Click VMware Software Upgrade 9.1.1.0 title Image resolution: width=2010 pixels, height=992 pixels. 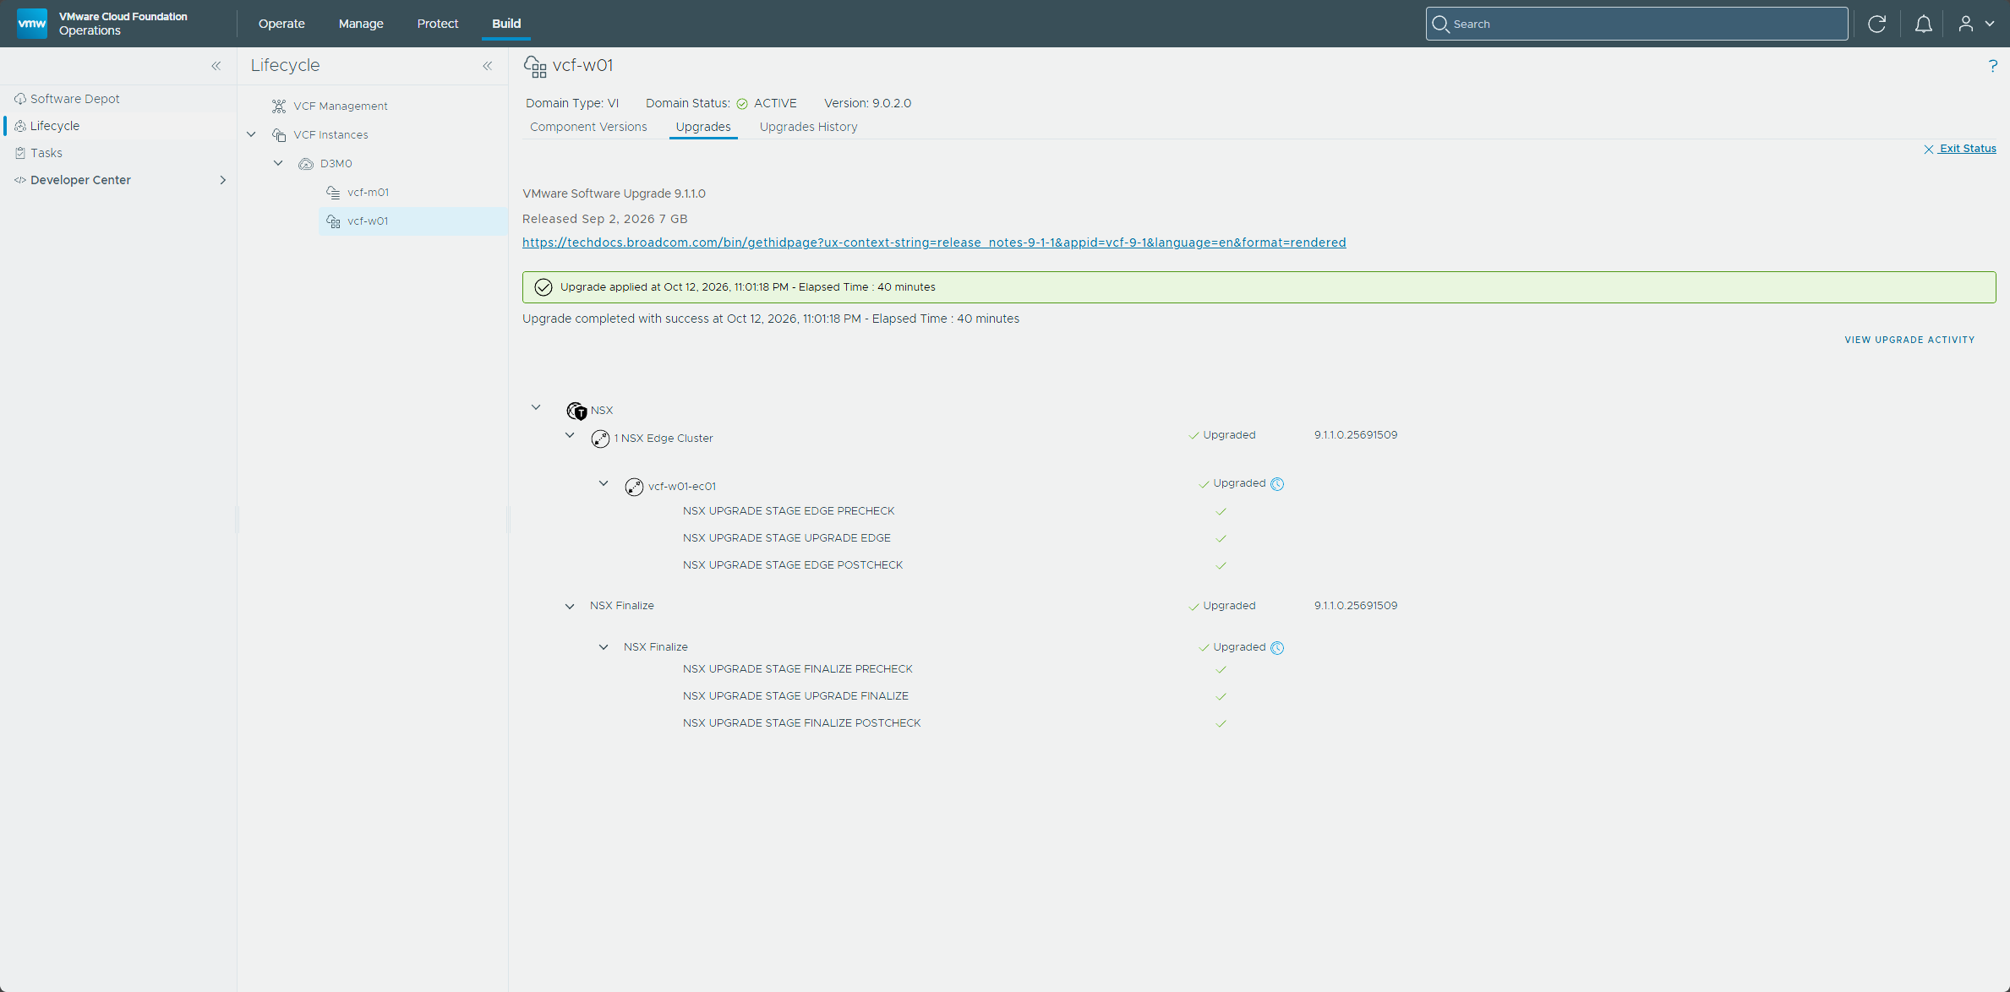tap(614, 193)
